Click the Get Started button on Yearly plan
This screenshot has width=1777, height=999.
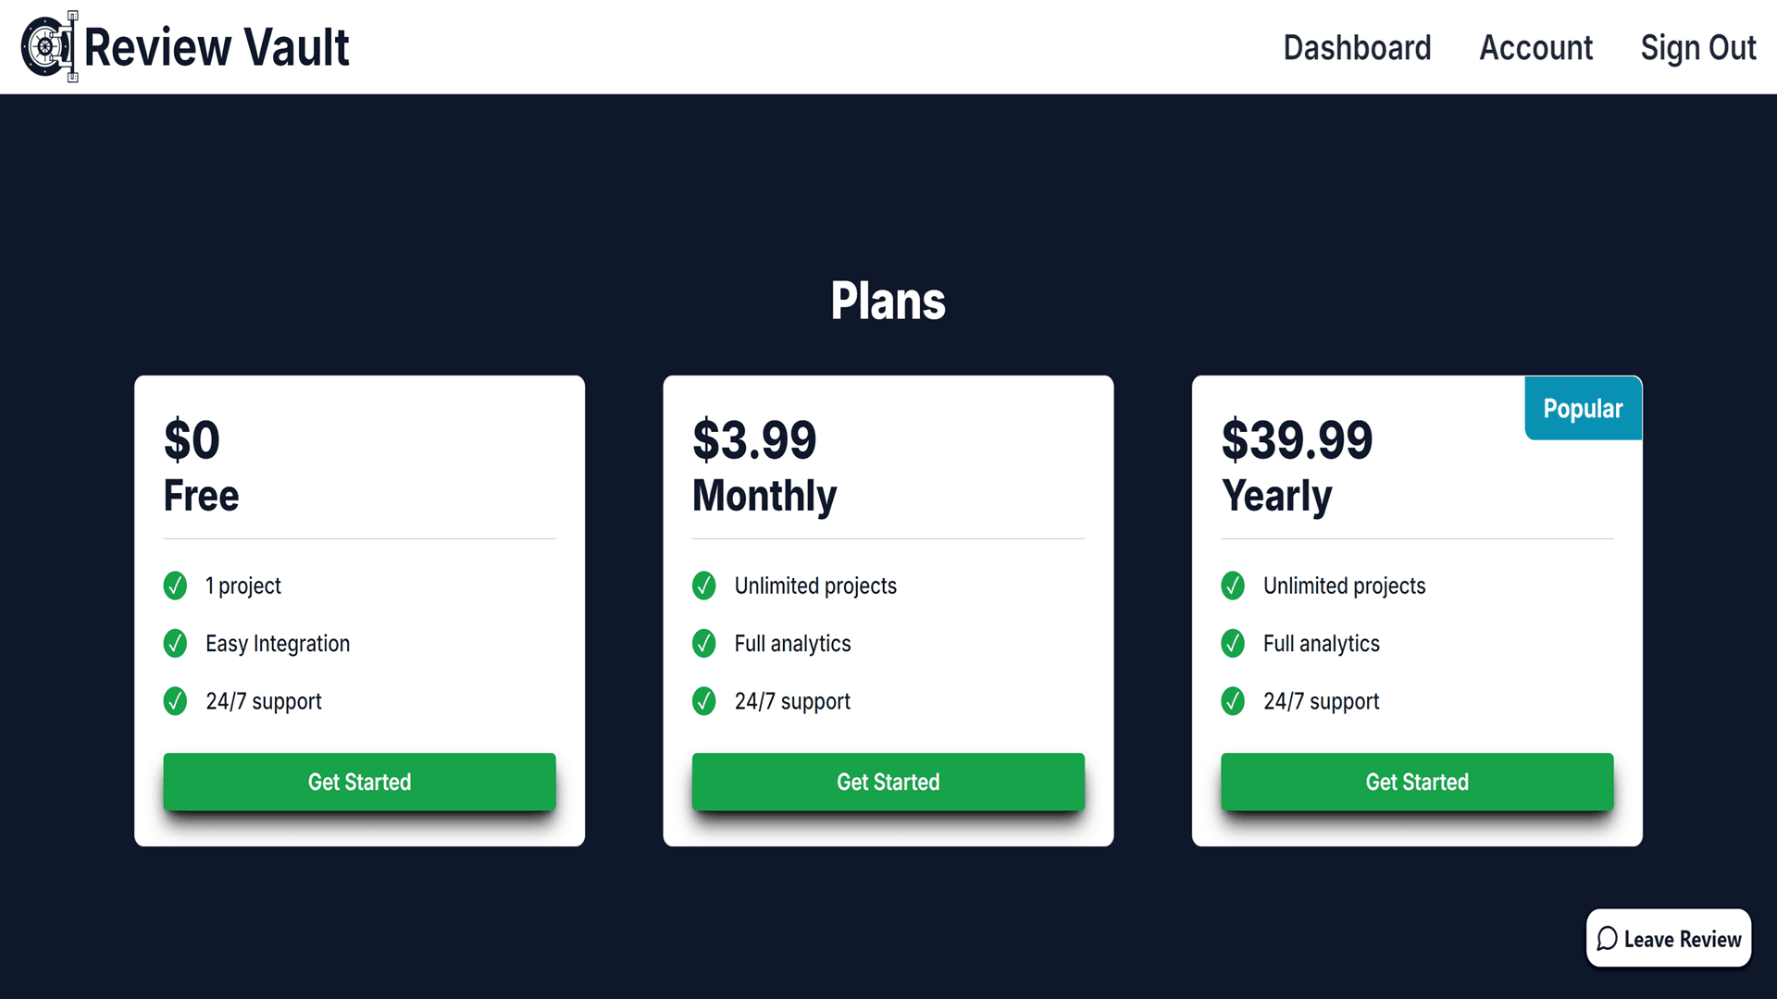click(1416, 782)
